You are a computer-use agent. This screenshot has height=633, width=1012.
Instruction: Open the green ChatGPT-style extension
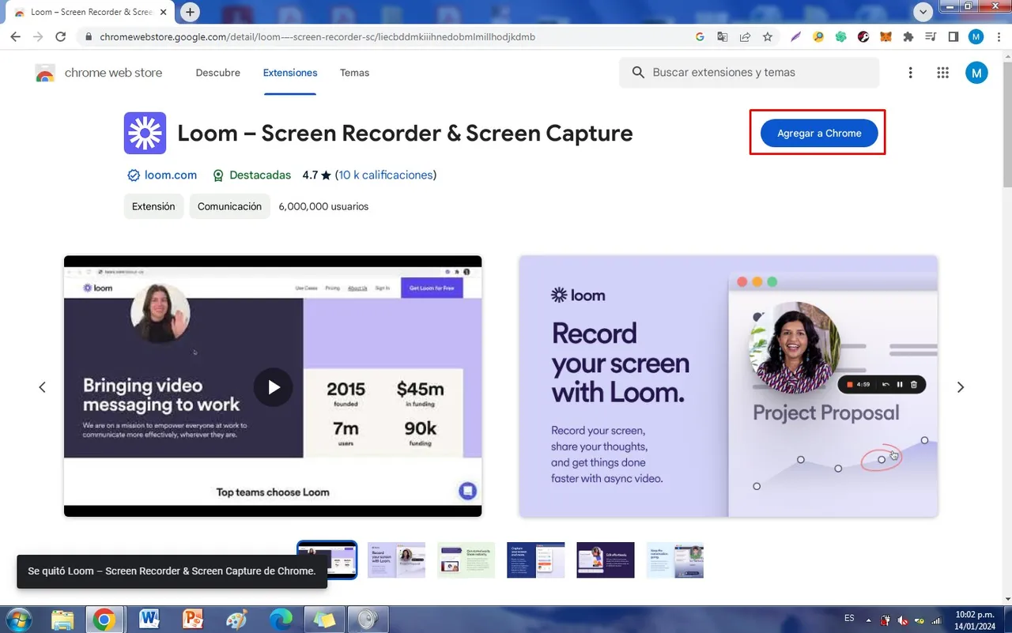840,36
